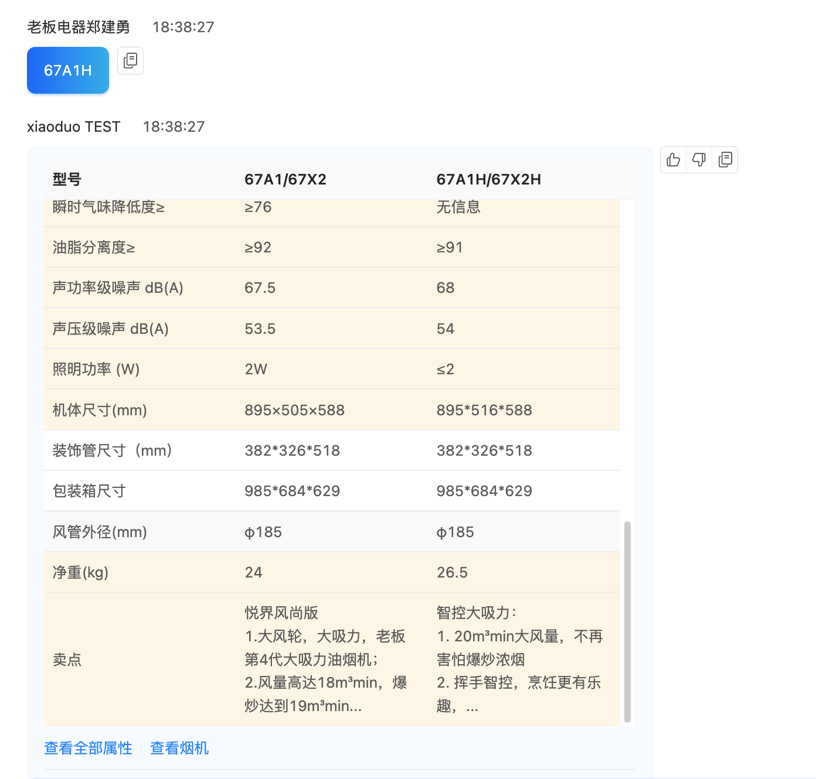
Task: Open the 查看全部属性 link
Action: coord(88,748)
